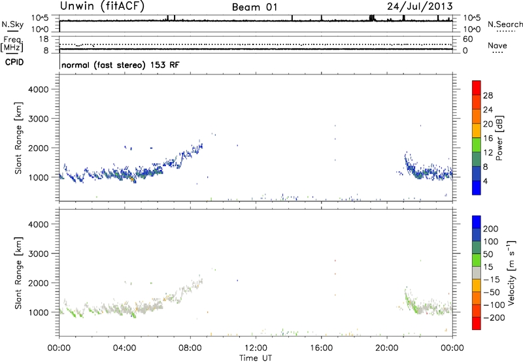Click the '04:00' time tick label
This screenshot has width=523, height=362.
124,348
